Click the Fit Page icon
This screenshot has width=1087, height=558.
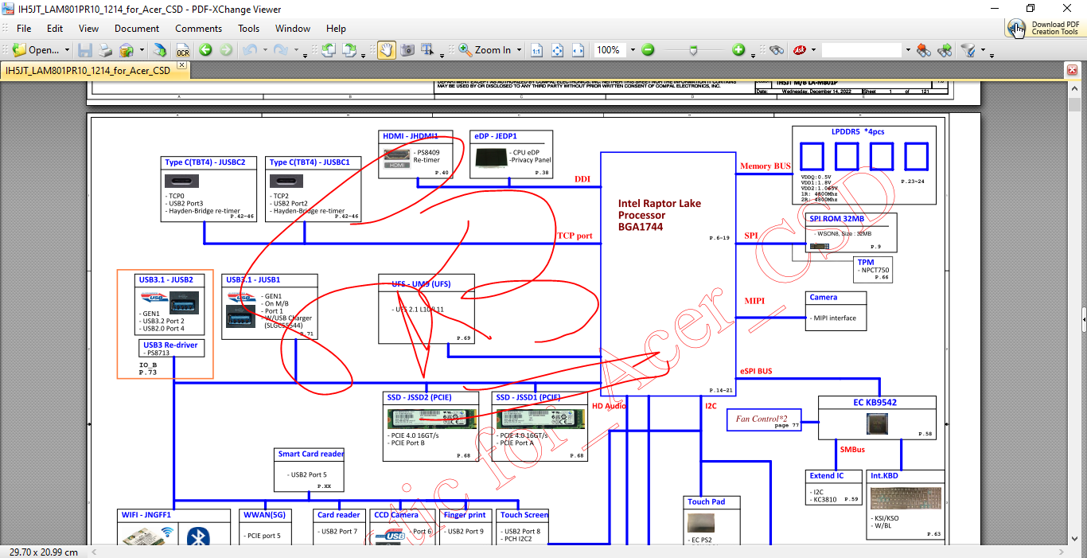[x=558, y=49]
